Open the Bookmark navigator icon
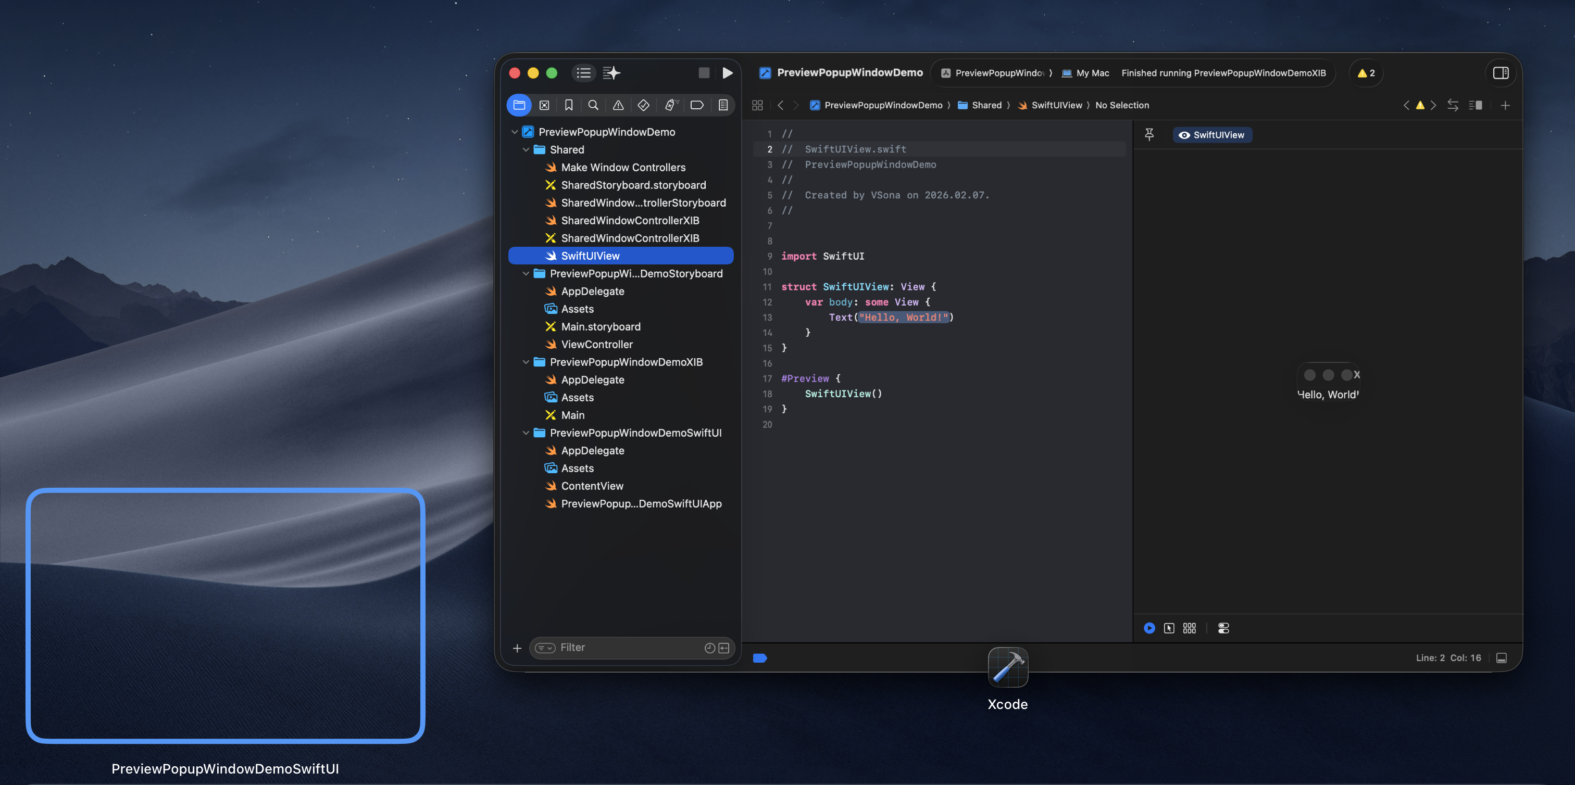Screen dimensions: 1575x785 (569, 105)
